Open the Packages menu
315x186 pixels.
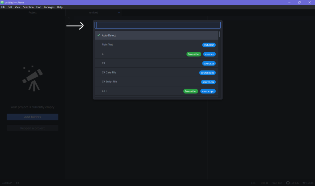pyautogui.click(x=49, y=7)
